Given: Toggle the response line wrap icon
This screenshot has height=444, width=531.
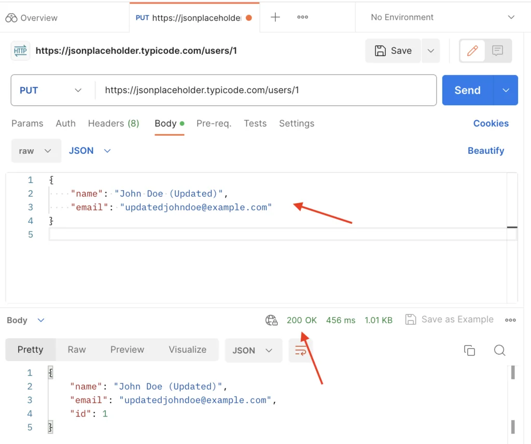Looking at the screenshot, I should pyautogui.click(x=300, y=351).
